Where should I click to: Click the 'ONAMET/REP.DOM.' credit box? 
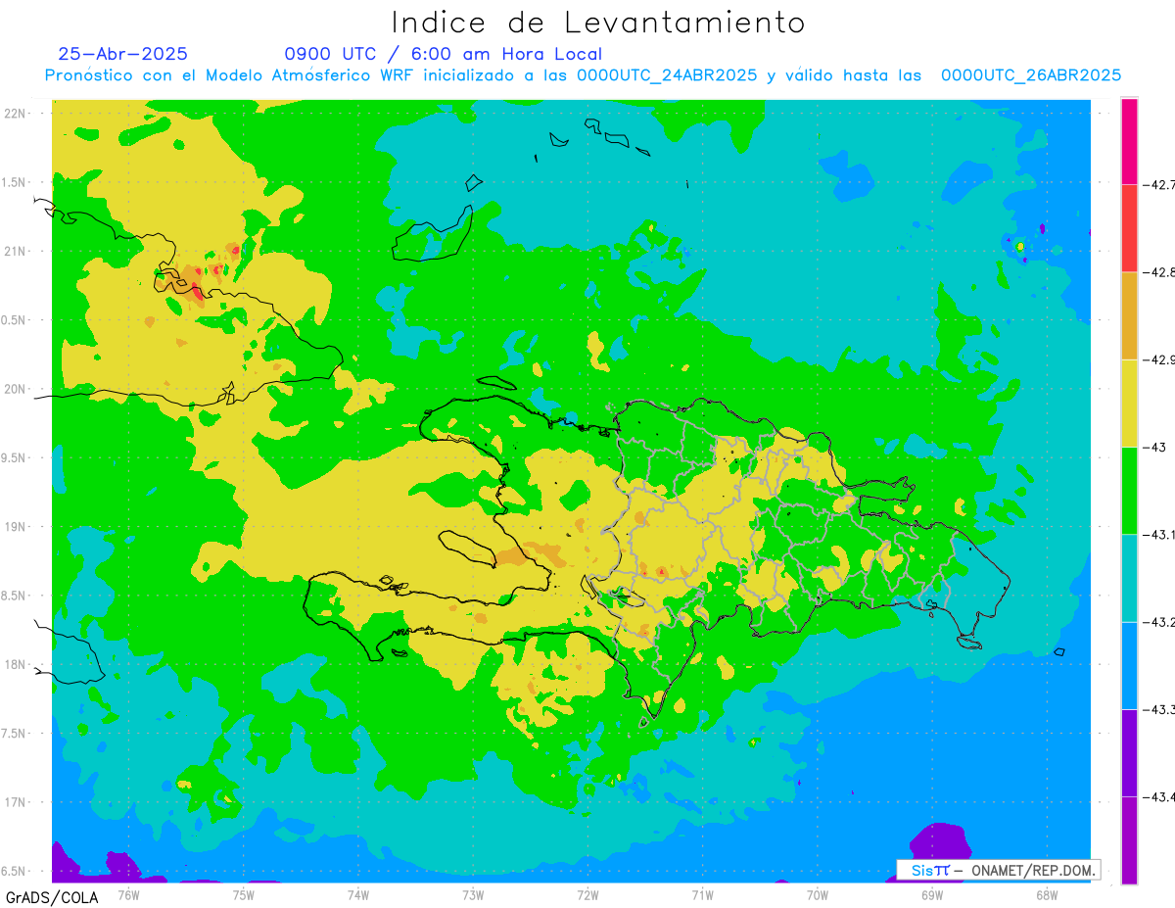998,870
